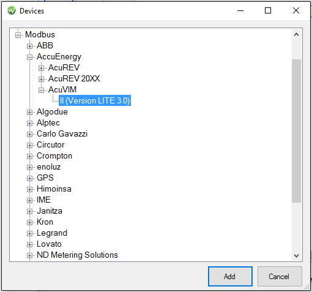Expand the enoluz plus icon
The height and width of the screenshot is (292, 312).
29,167
